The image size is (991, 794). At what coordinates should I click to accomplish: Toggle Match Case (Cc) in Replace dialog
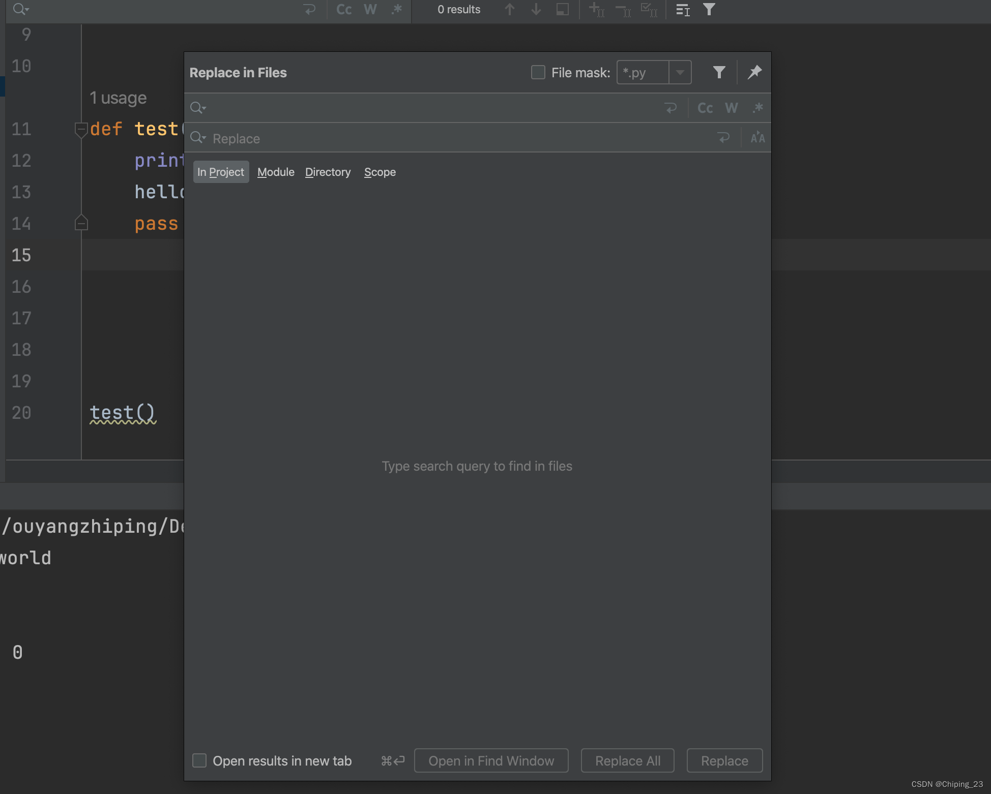point(705,108)
